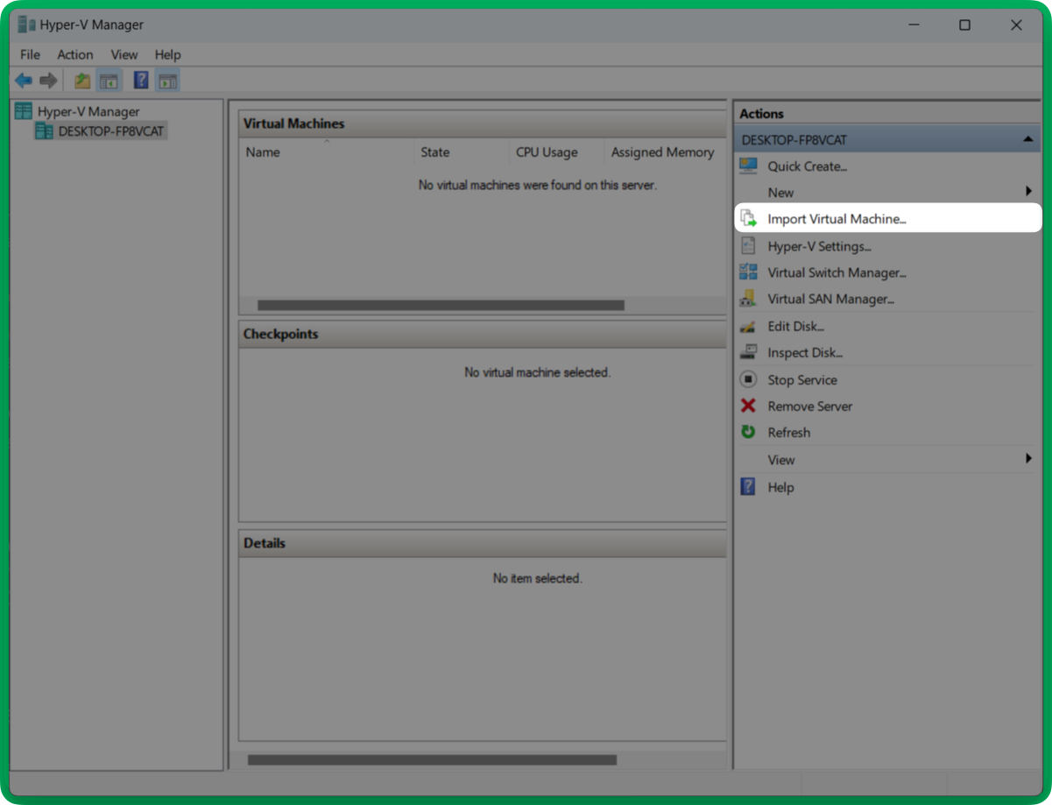1052x805 pixels.
Task: Click the Hyper-V Manager title bar icon
Action: click(26, 25)
